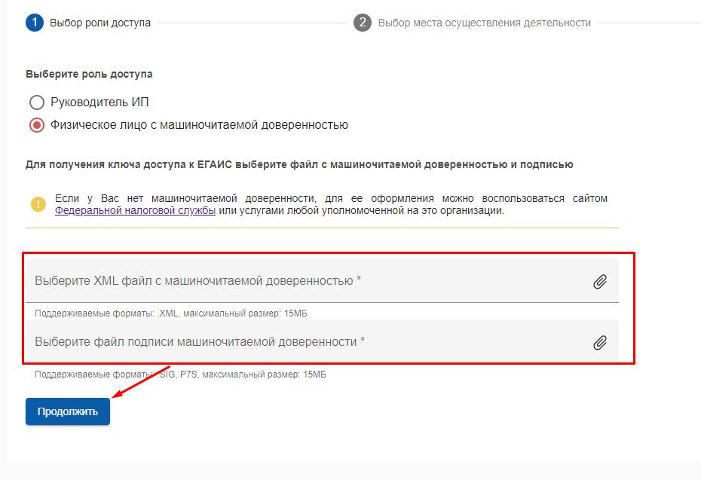Click the 'Продолжить' button
Screen dimensions: 701x480
click(68, 411)
